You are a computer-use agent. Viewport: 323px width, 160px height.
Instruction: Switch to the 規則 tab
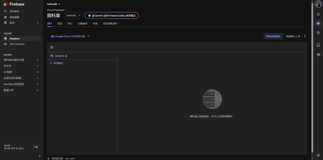pyautogui.click(x=60, y=24)
